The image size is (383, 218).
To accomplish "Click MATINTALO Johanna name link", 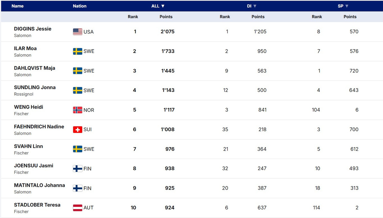I will coord(39,185).
